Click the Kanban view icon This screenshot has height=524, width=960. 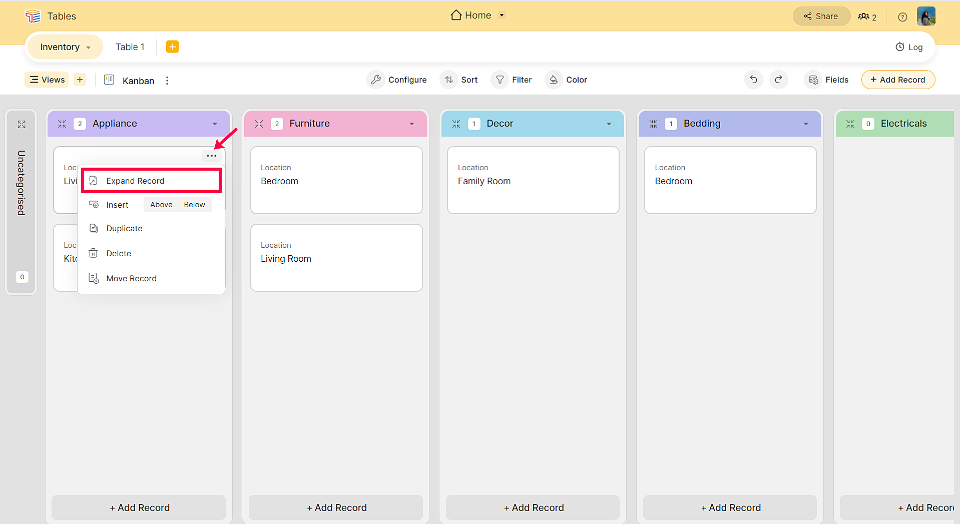click(109, 80)
